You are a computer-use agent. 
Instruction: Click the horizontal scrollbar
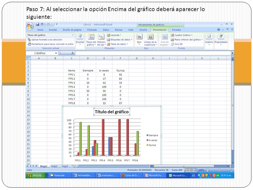tap(184, 166)
